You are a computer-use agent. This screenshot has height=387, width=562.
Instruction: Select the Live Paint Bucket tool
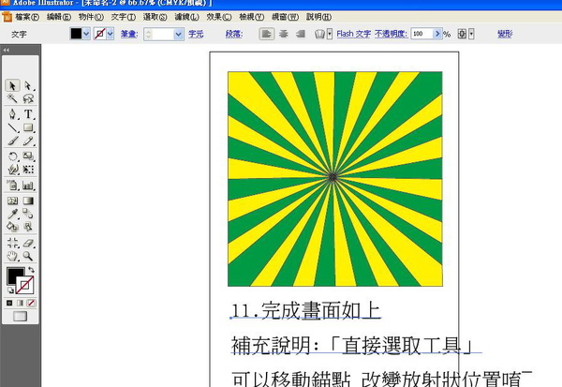[12, 227]
